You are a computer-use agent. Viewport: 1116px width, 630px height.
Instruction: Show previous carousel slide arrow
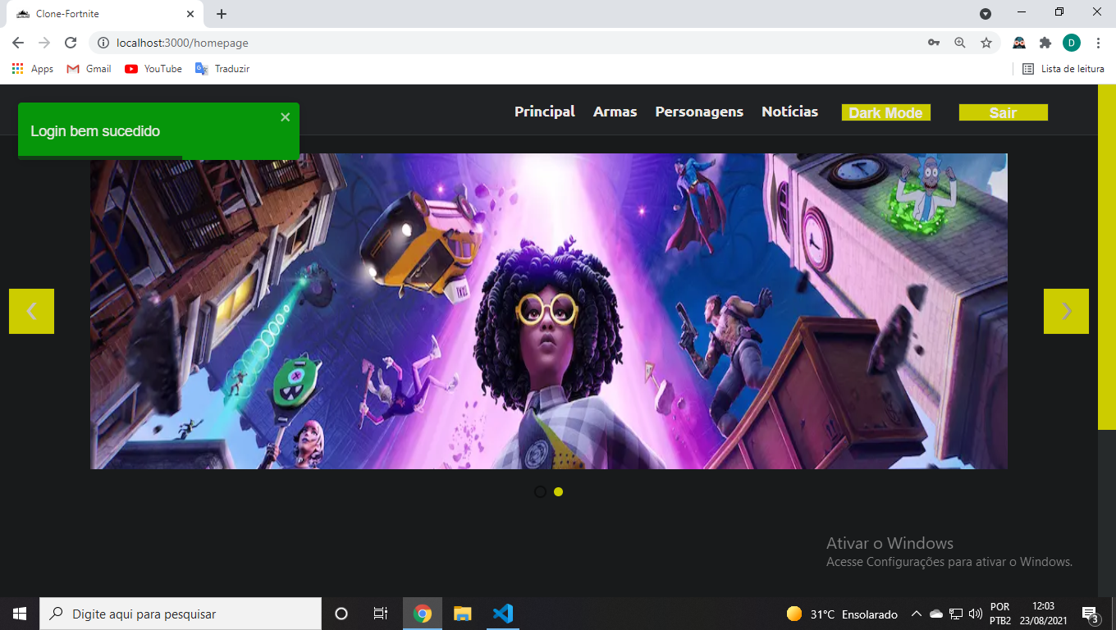tap(31, 311)
